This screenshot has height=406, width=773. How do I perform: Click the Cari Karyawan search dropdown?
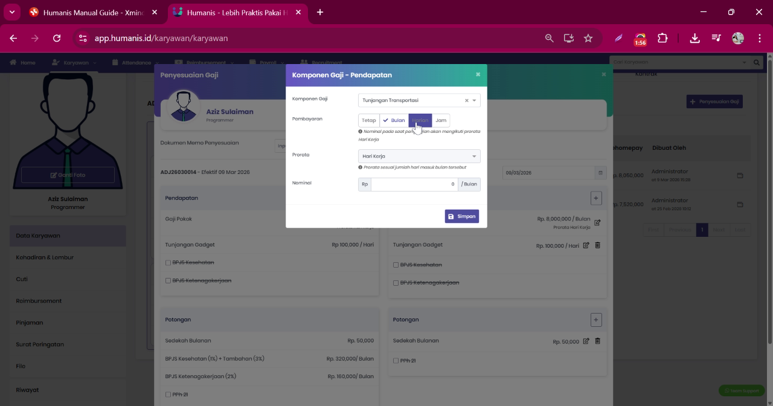(x=680, y=62)
